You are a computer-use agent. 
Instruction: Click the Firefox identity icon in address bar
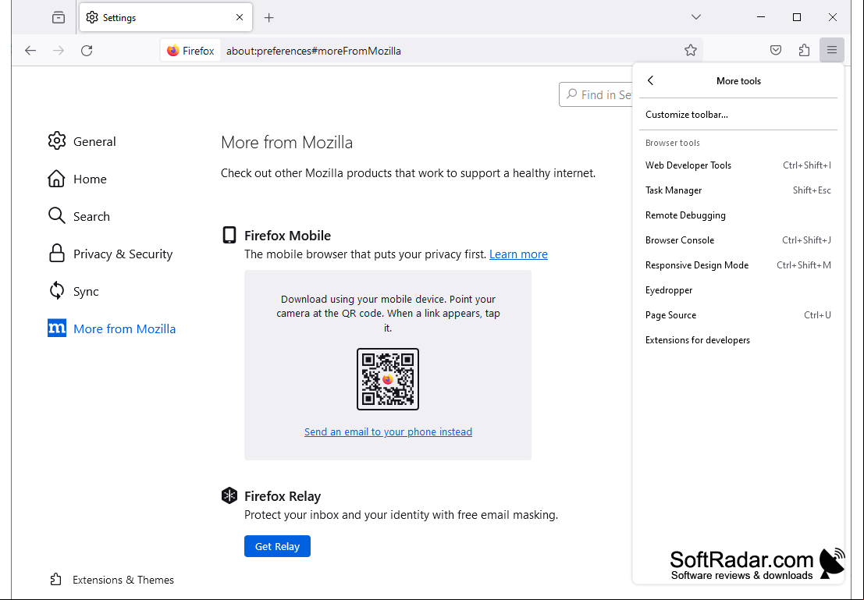pos(173,51)
